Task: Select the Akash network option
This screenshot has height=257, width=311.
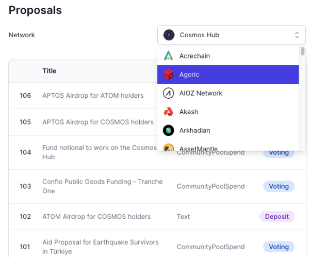Action: tap(189, 112)
